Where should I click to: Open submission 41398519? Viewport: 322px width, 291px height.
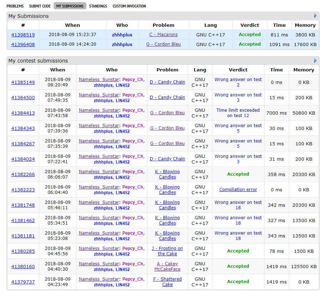pos(23,35)
